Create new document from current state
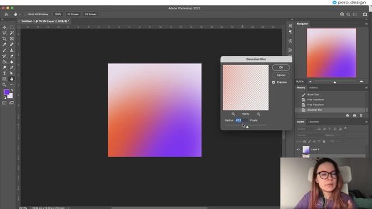 click(348, 116)
